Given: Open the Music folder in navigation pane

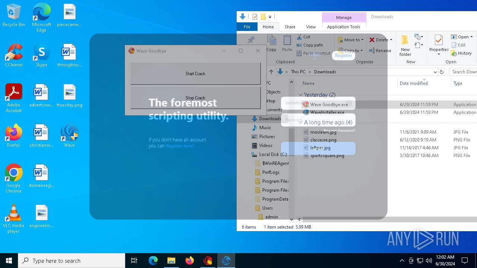Looking at the screenshot, I should tap(265, 128).
